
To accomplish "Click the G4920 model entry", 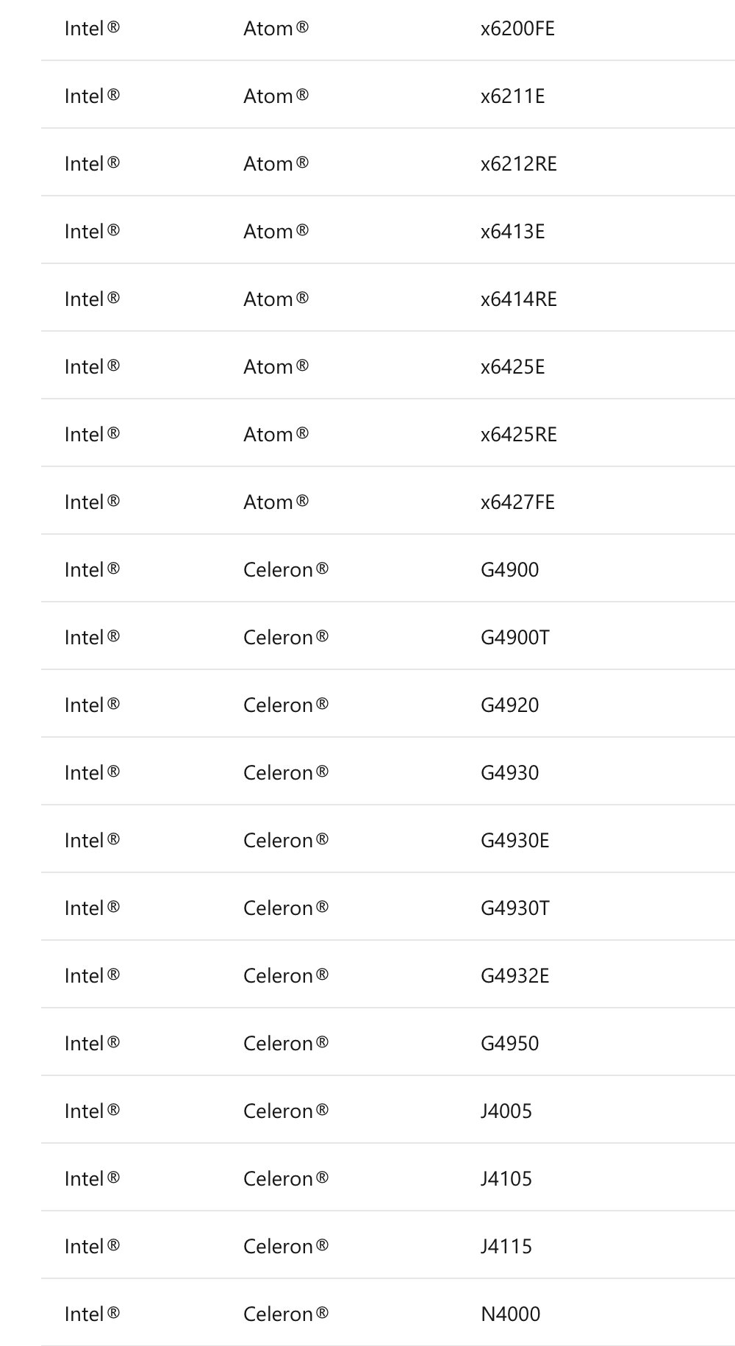I will [x=509, y=705].
